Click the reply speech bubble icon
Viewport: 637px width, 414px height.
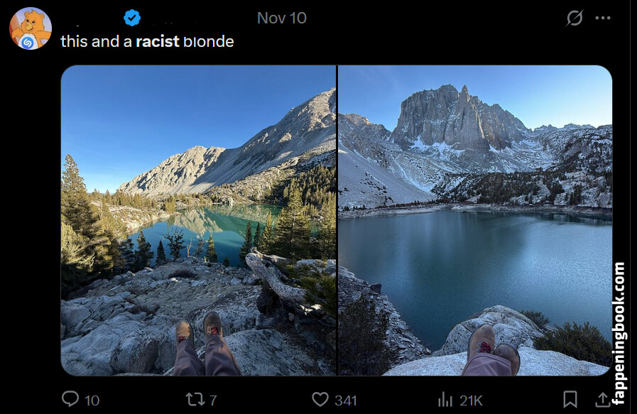(70, 399)
